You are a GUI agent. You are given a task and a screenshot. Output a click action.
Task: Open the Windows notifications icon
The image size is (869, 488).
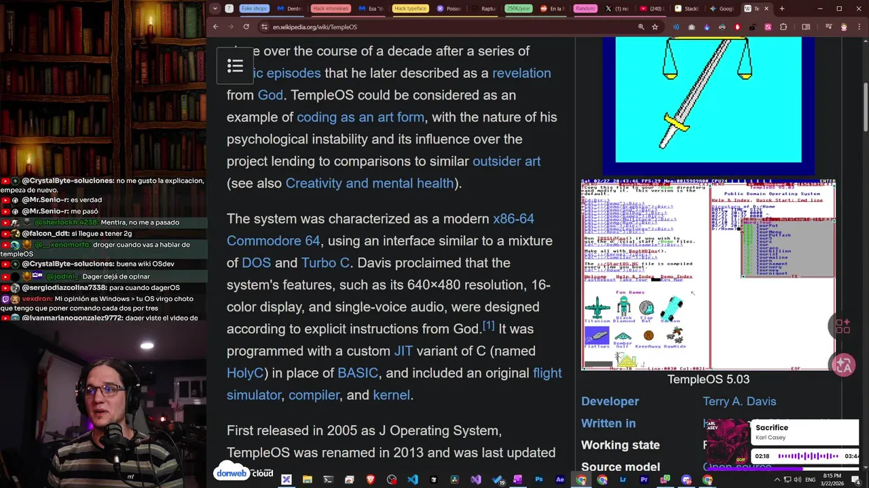pos(857,480)
